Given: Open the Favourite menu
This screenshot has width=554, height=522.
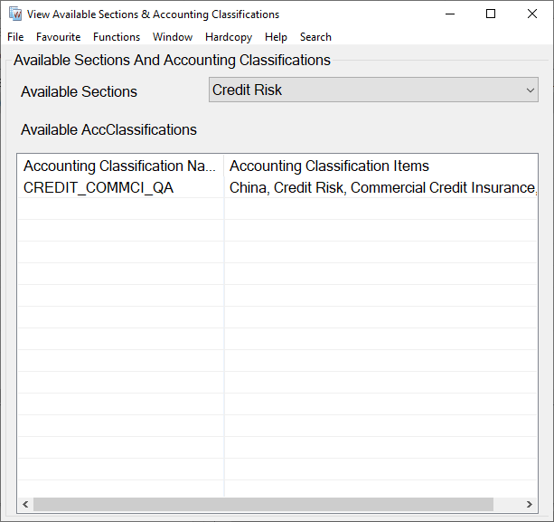Looking at the screenshot, I should pyautogui.click(x=59, y=37).
